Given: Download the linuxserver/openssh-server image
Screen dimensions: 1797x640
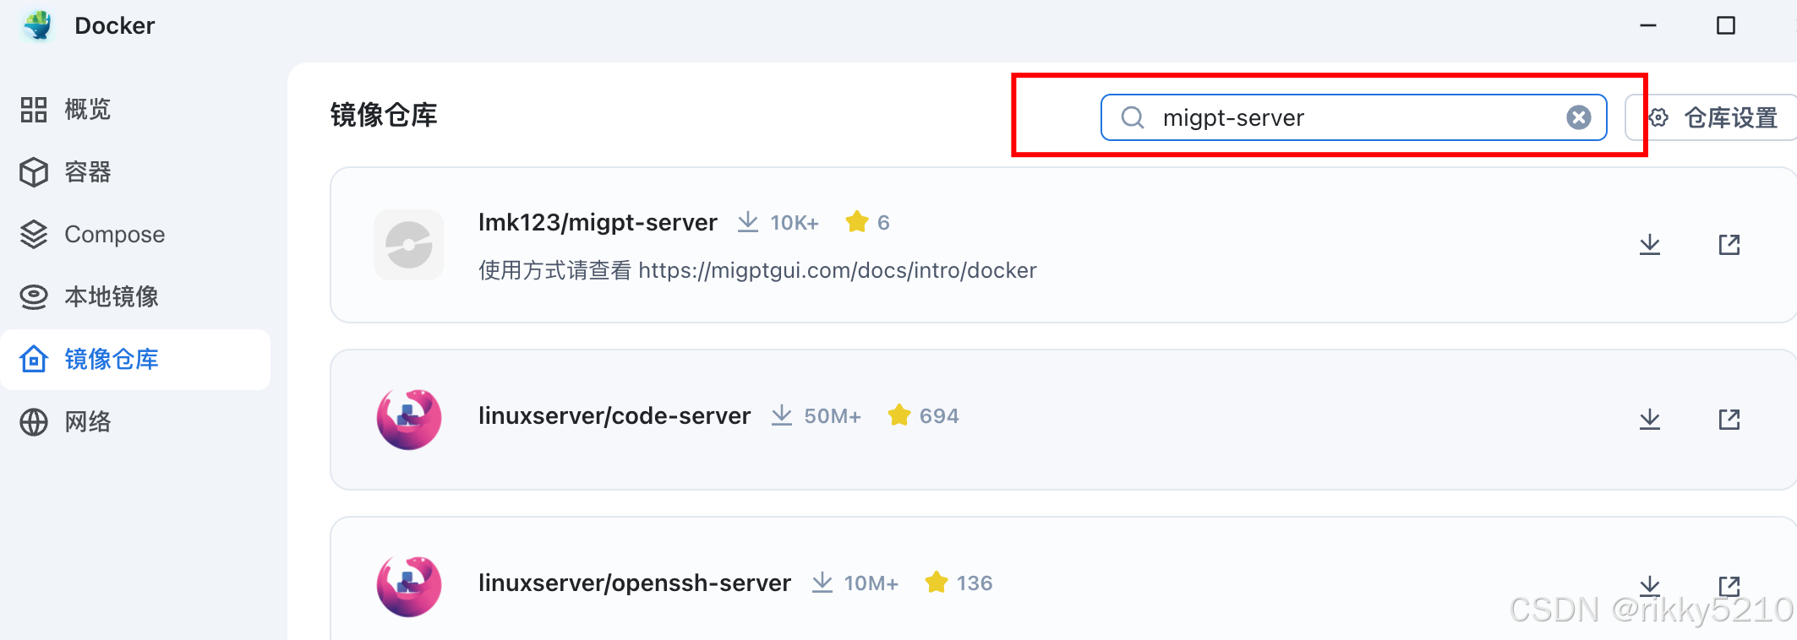Looking at the screenshot, I should [1649, 586].
